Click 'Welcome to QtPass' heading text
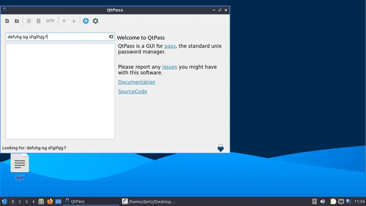366x206 pixels. (x=141, y=38)
